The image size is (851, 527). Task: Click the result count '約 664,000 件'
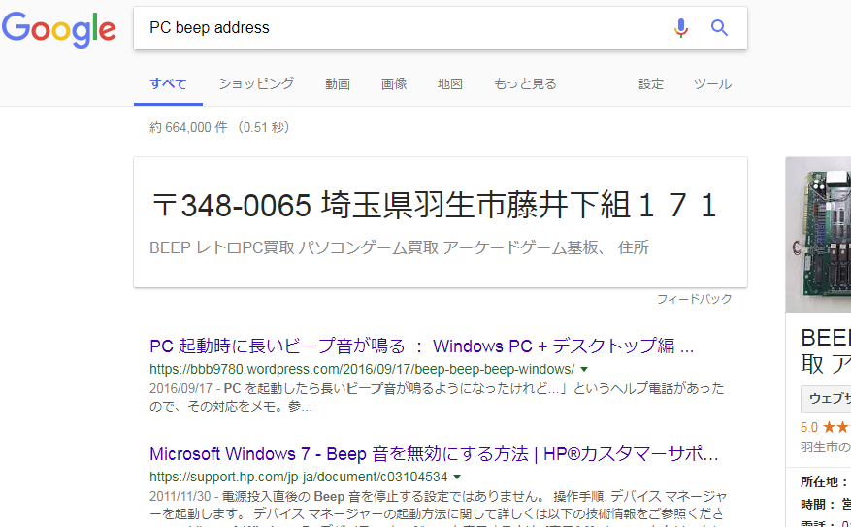pos(188,128)
